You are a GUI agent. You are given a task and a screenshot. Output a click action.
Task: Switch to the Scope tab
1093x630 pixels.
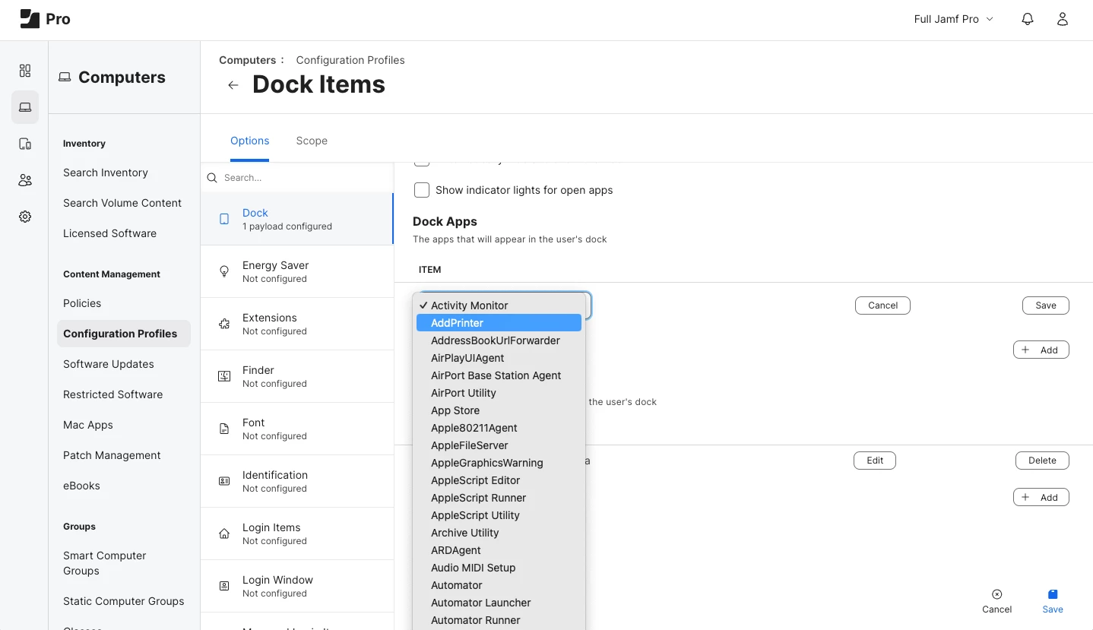312,141
